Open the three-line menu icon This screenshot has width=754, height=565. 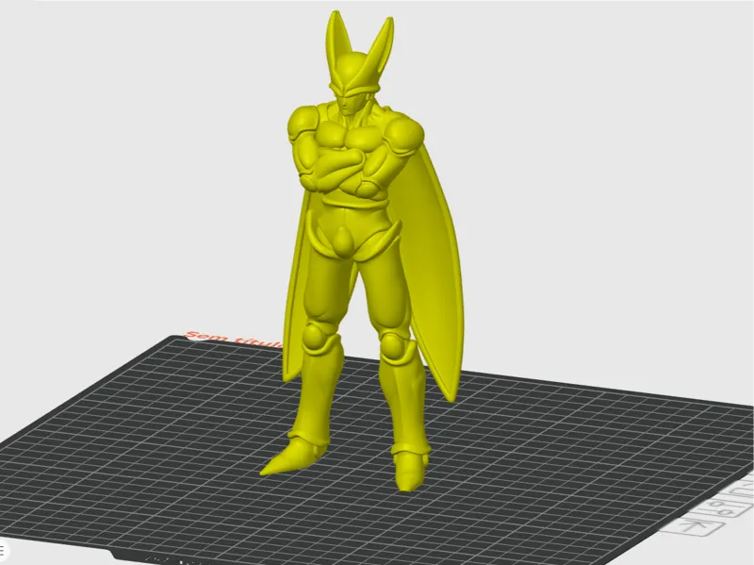click(3, 551)
